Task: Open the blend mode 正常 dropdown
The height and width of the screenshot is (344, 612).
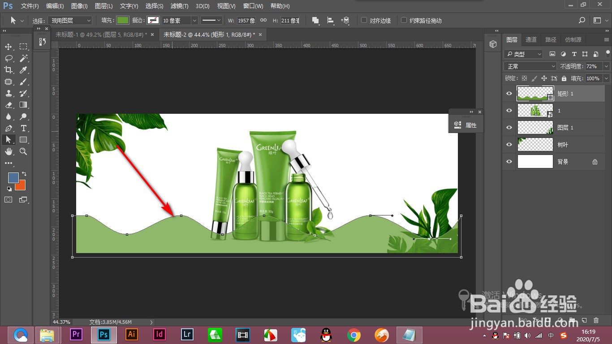Action: click(531, 66)
